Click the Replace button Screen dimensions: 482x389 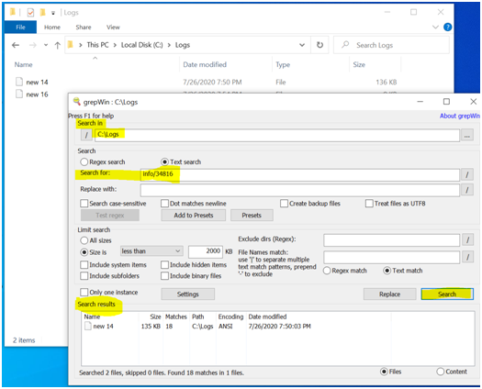pyautogui.click(x=389, y=295)
